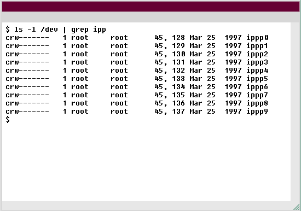Select the ippp7 device name
The height and width of the screenshot is (211, 301).
[257, 95]
